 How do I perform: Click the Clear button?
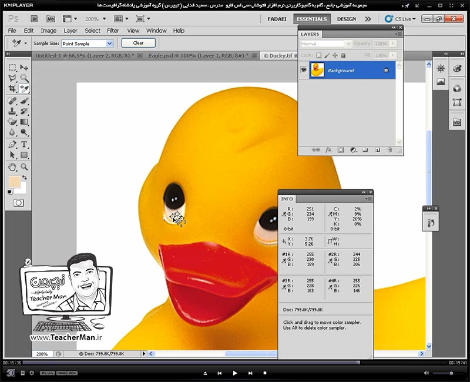[x=138, y=43]
